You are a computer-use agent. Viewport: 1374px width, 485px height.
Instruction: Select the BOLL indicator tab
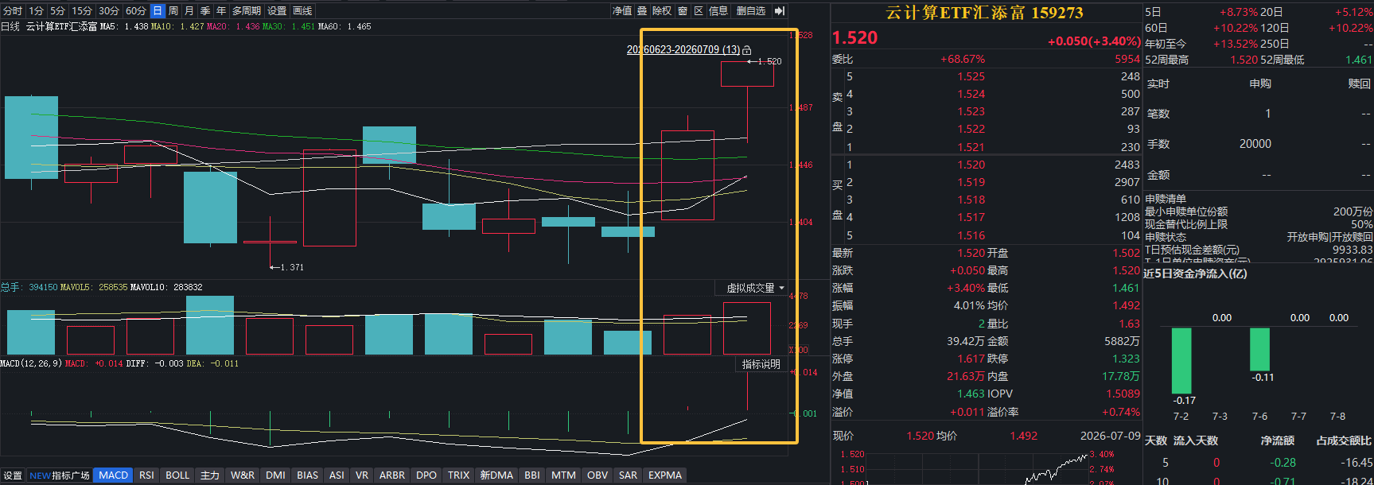coord(177,475)
